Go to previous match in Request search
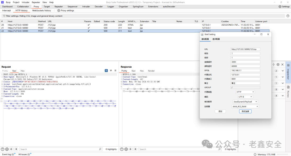 tap(12, 149)
